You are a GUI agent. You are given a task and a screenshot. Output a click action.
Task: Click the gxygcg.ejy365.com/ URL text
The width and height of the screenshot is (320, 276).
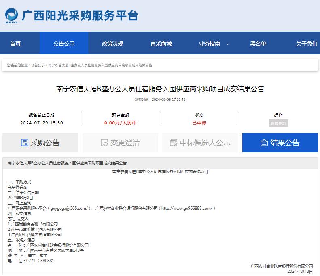69,209
